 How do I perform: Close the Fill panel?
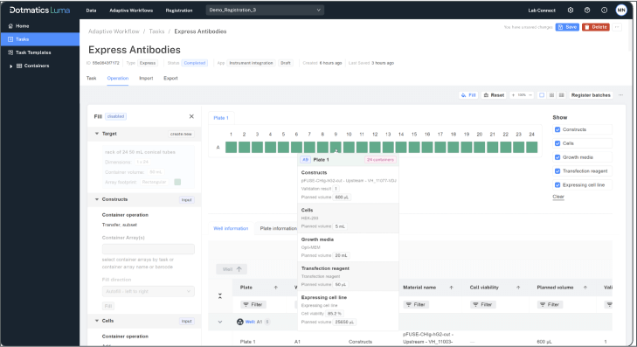(x=191, y=116)
